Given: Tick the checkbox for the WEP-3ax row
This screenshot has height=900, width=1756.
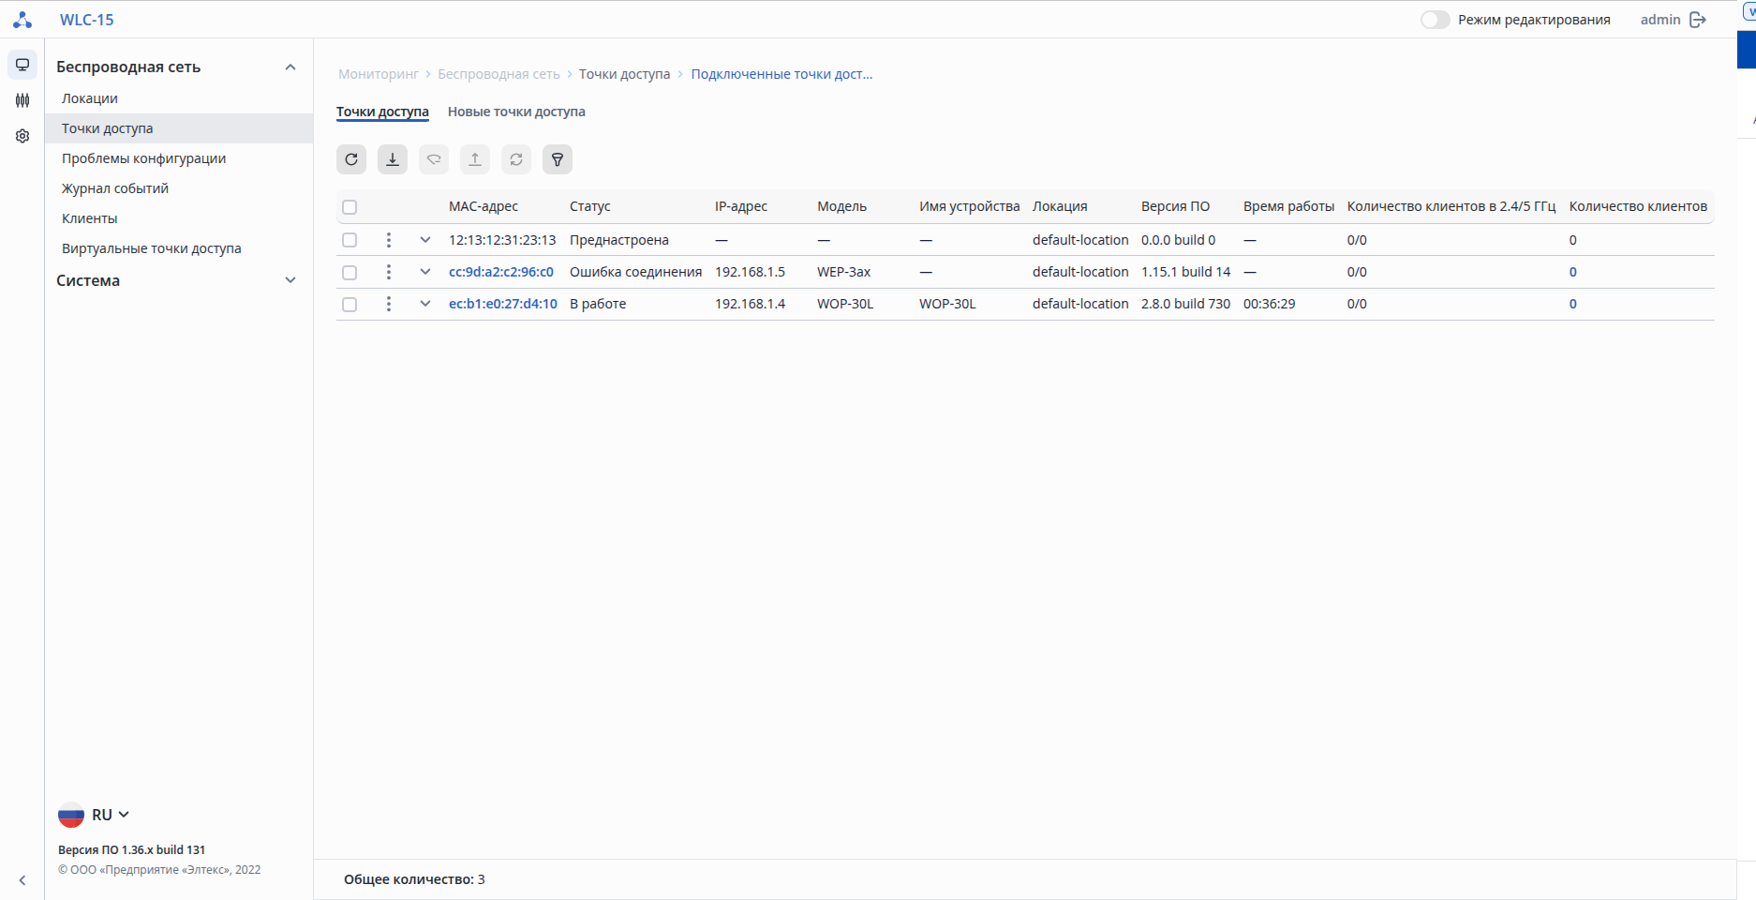Looking at the screenshot, I should point(350,272).
